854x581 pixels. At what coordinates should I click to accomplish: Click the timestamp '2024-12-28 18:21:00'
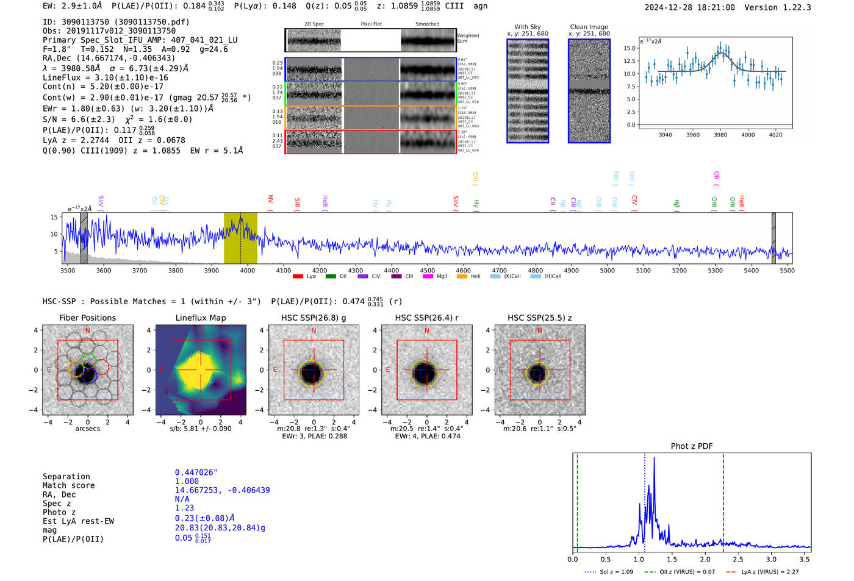coord(690,7)
